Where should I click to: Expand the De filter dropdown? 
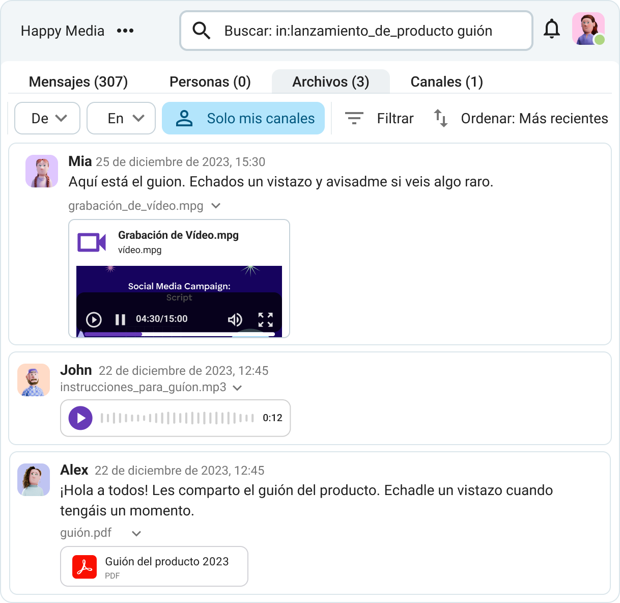point(47,118)
